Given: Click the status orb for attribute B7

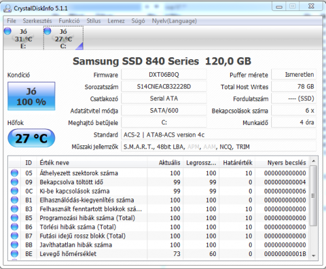Looking at the screenshot, I should pos(14,236).
